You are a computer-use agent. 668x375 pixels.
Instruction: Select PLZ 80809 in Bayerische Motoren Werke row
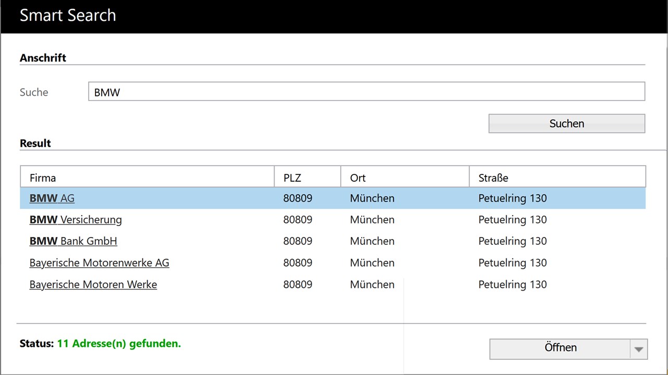[297, 284]
